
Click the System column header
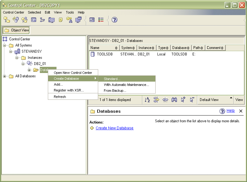click(x=128, y=48)
